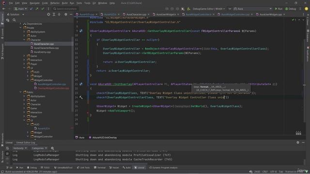Collapse the Private Character folder

coord(24,40)
